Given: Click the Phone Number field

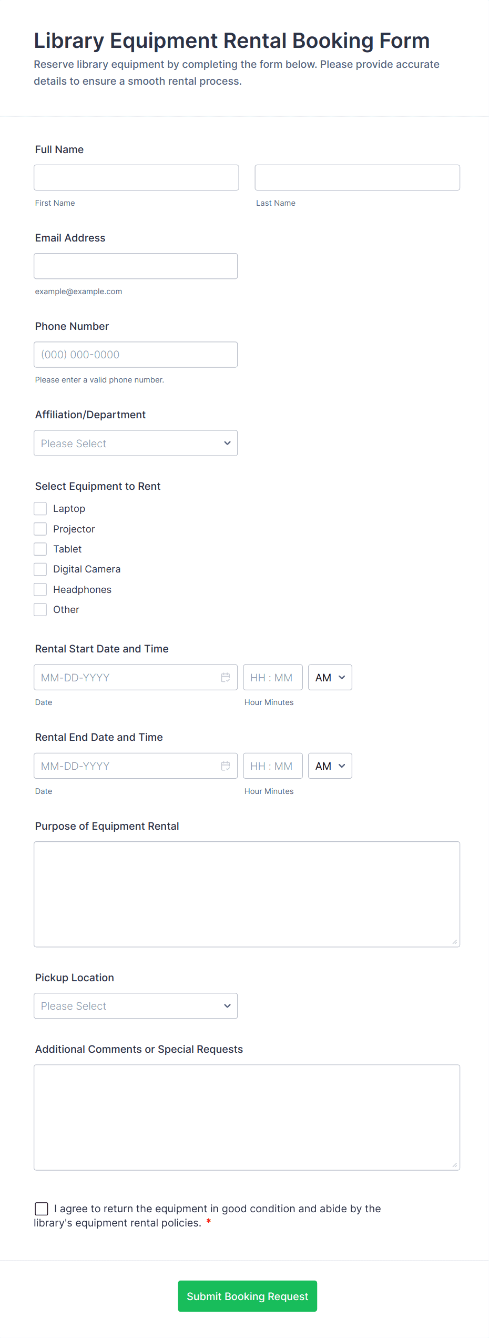Looking at the screenshot, I should (x=136, y=355).
